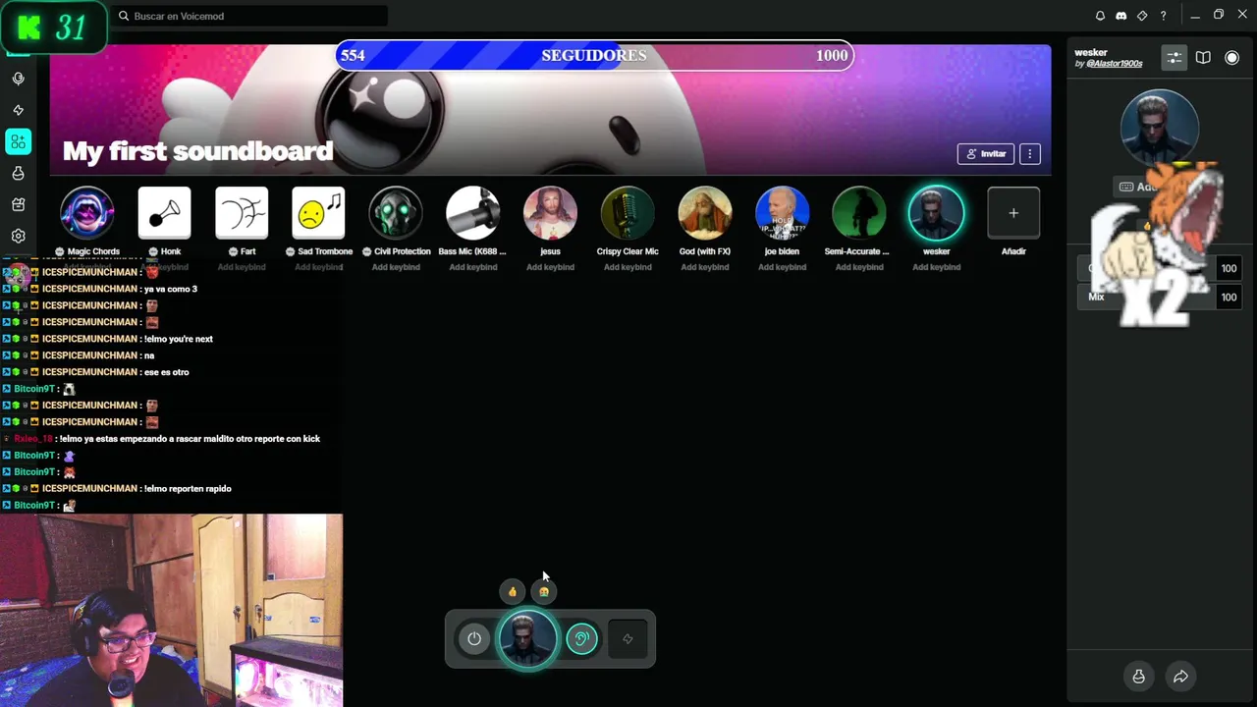Click the My first soundboard title
1257x707 pixels.
pos(198,151)
